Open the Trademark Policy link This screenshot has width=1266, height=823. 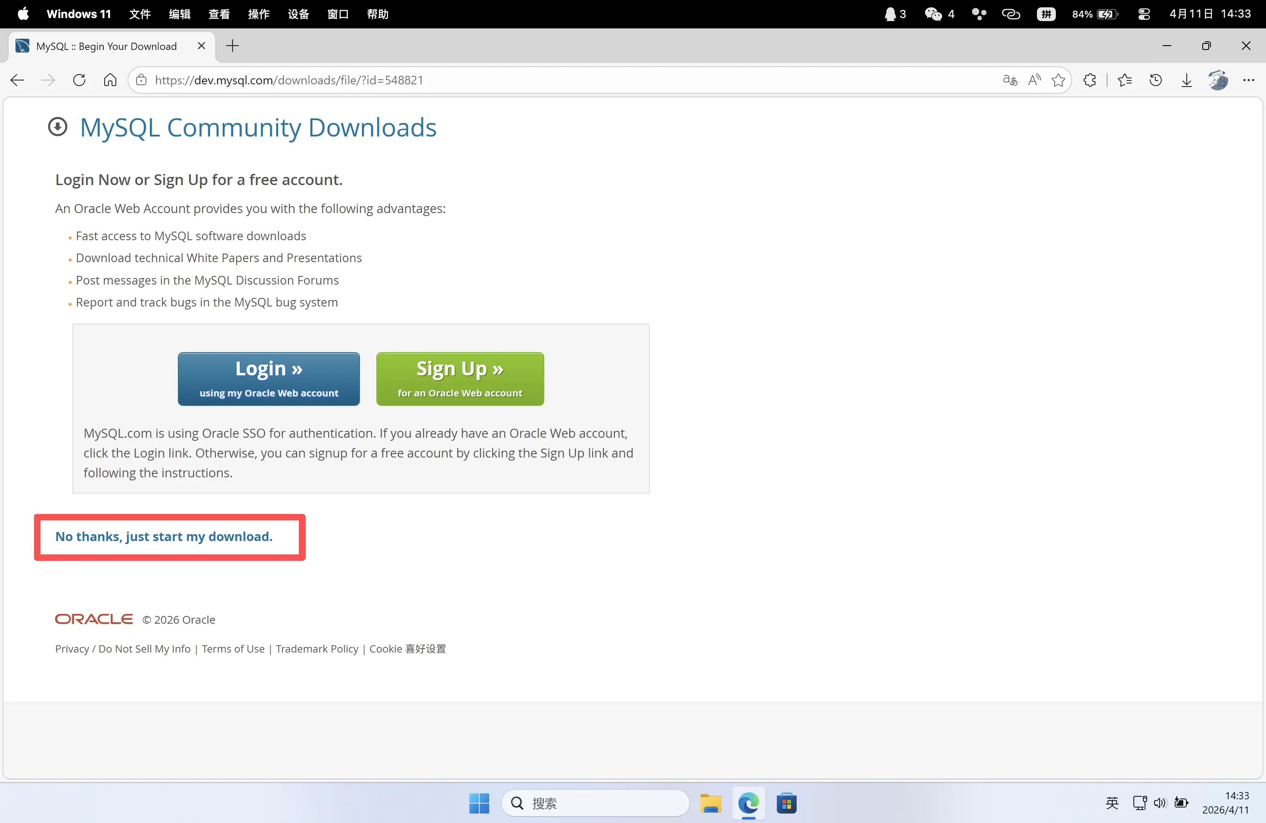[317, 649]
